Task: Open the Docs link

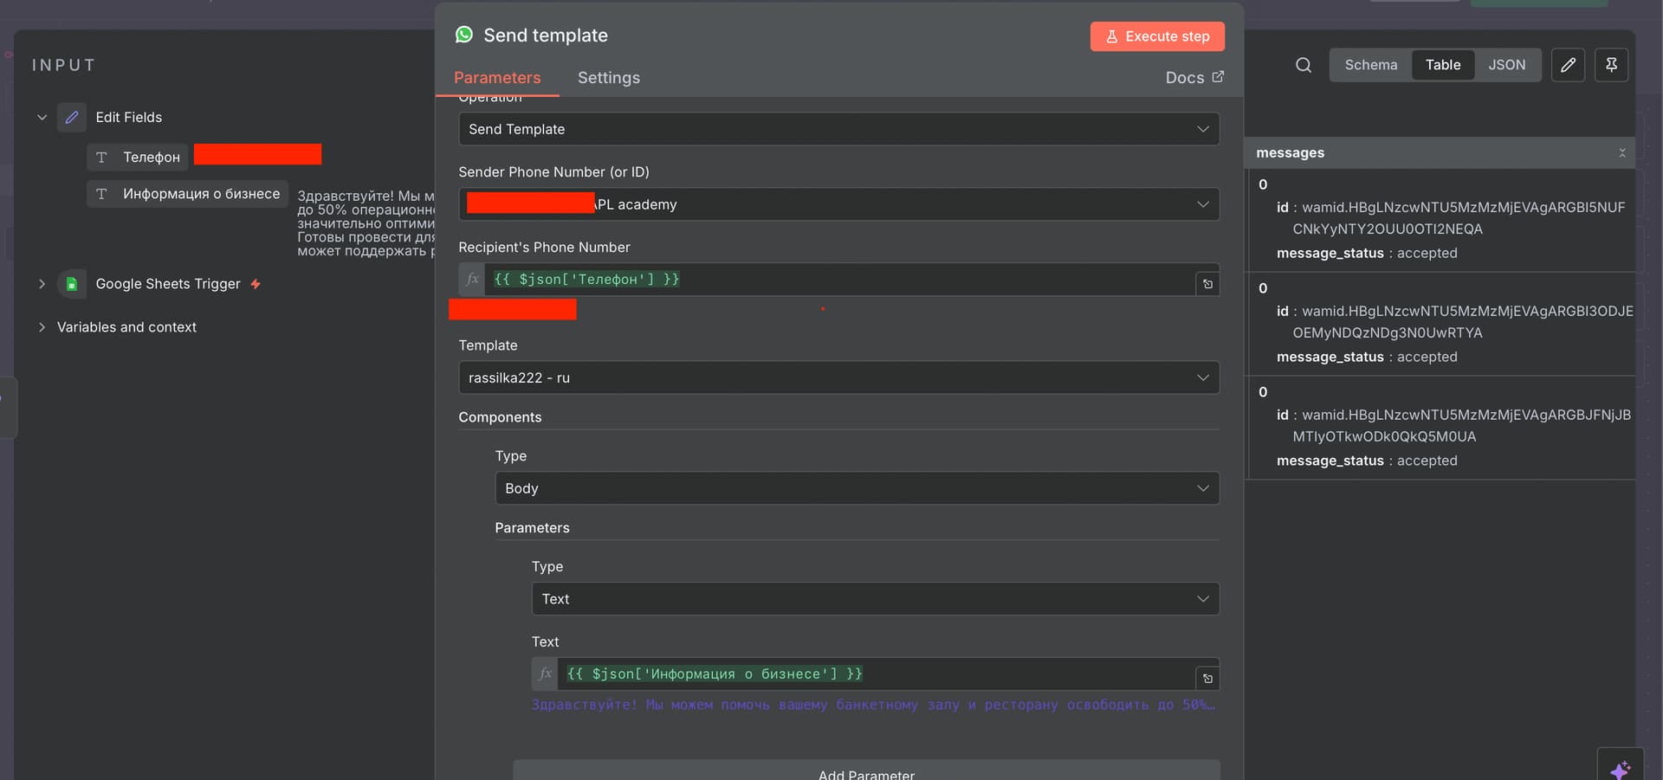Action: [x=1194, y=78]
